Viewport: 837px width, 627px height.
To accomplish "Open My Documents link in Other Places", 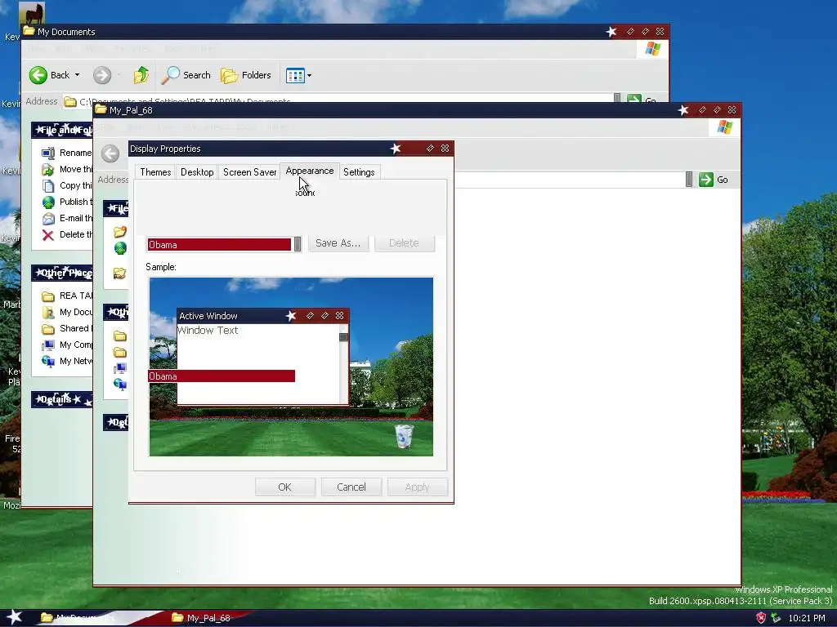I will tap(67, 313).
